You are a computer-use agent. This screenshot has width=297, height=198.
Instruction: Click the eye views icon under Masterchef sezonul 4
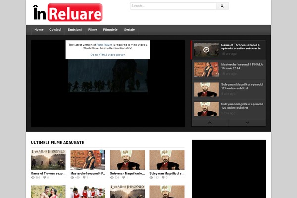(72, 178)
